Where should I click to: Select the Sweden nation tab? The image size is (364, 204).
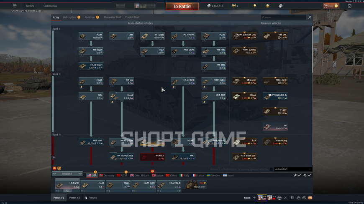click(213, 175)
